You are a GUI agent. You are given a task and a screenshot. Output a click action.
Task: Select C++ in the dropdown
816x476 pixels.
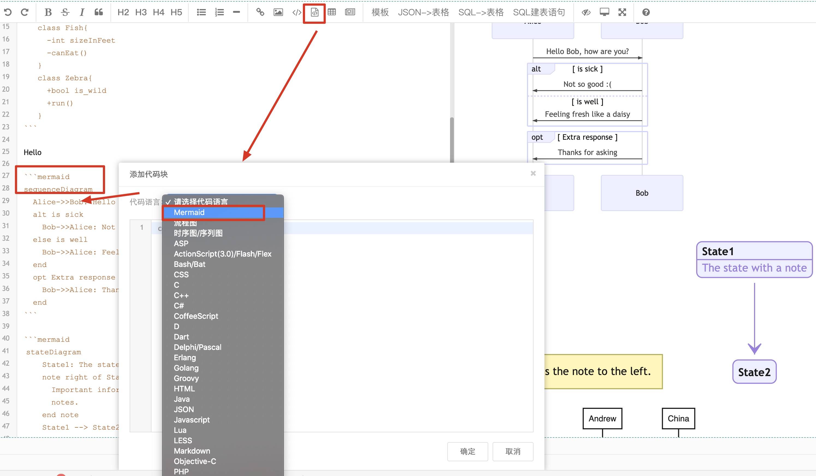tap(223, 295)
